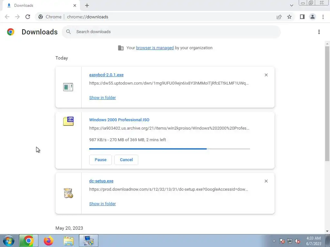
Task: Bookmark this tab with the star
Action: coord(289,17)
